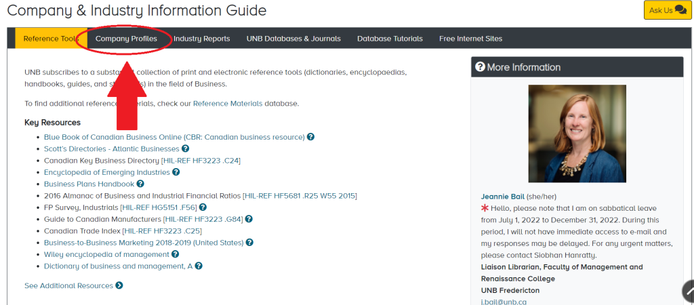Screen dimensions: 694x305
Task: Click the Canadian Key Business Directory text
Action: click(102, 160)
